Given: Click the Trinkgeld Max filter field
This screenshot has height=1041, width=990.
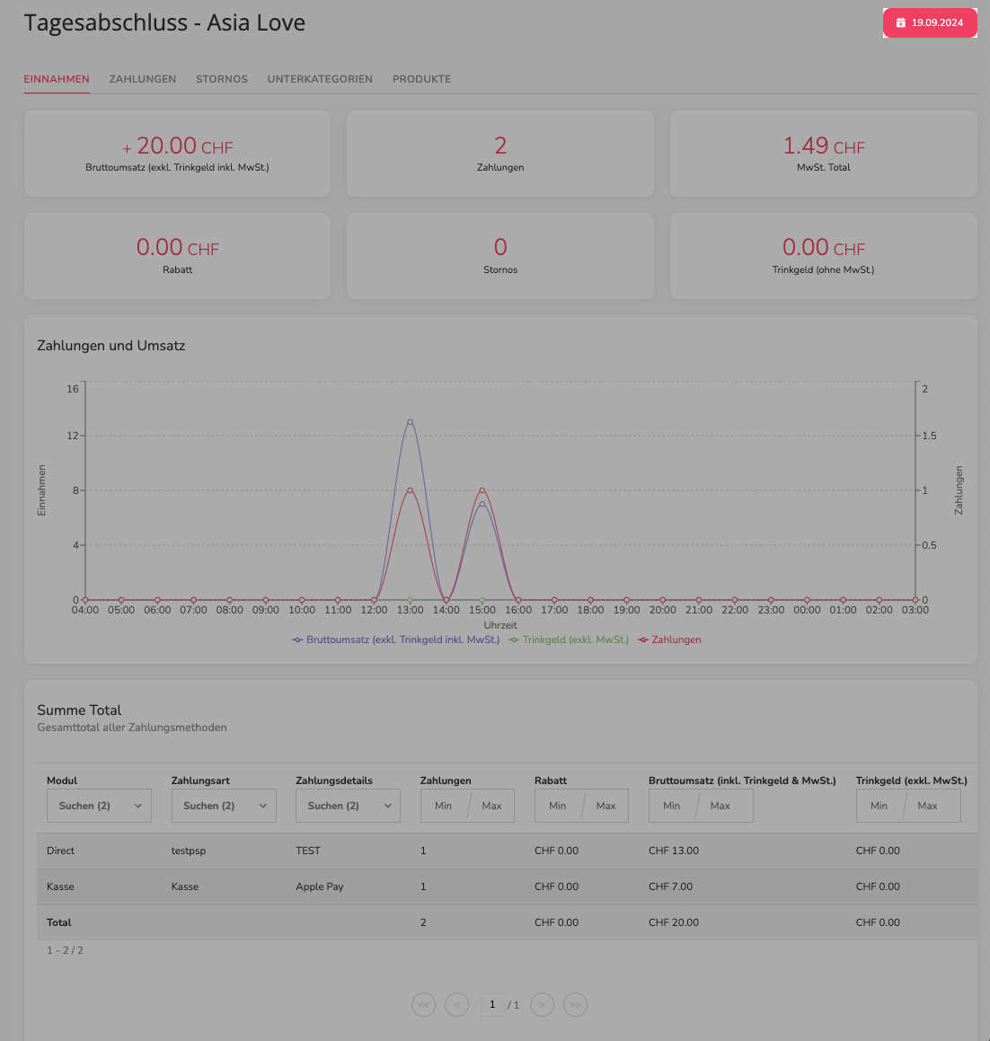Looking at the screenshot, I should pyautogui.click(x=928, y=806).
